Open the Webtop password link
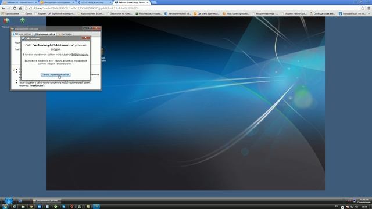 tap(80, 55)
